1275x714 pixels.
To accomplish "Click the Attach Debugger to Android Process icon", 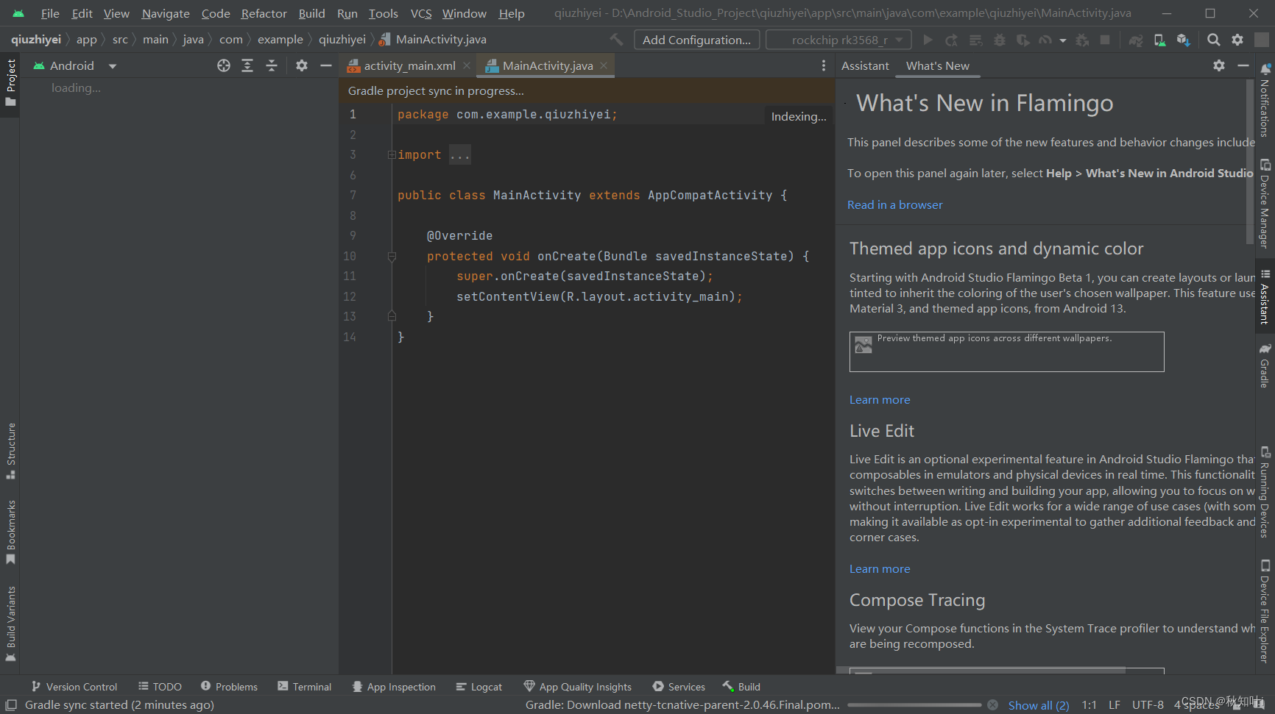I will point(1082,40).
